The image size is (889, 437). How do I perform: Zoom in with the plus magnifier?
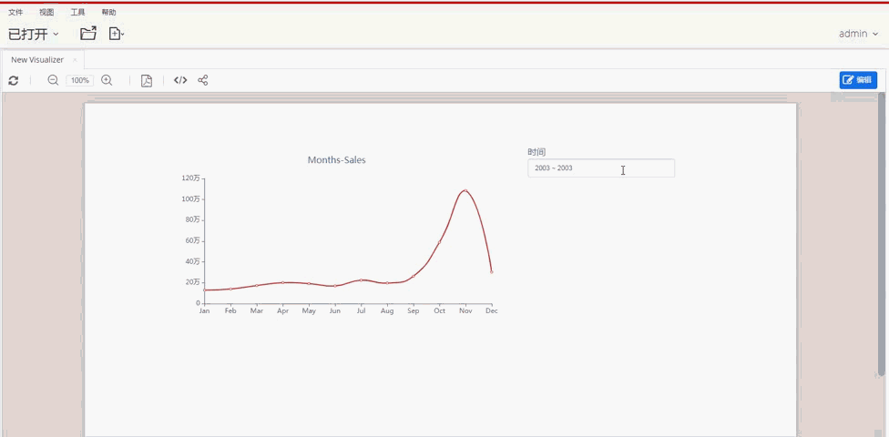[107, 80]
